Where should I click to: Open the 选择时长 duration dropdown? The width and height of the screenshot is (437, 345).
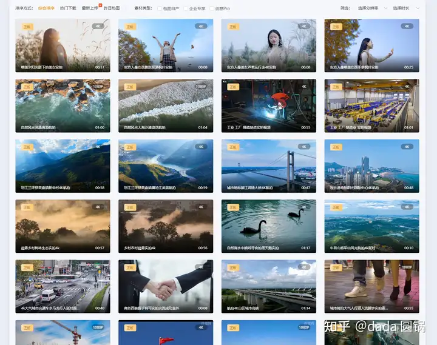click(x=406, y=8)
